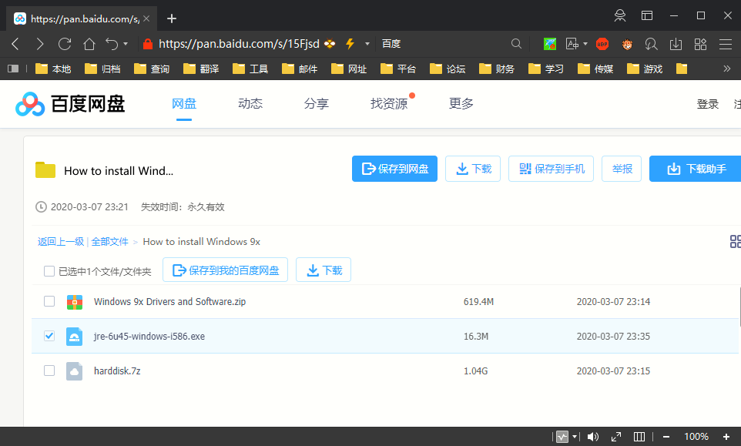Open the 找资源 tab
The width and height of the screenshot is (741, 446).
click(x=389, y=103)
